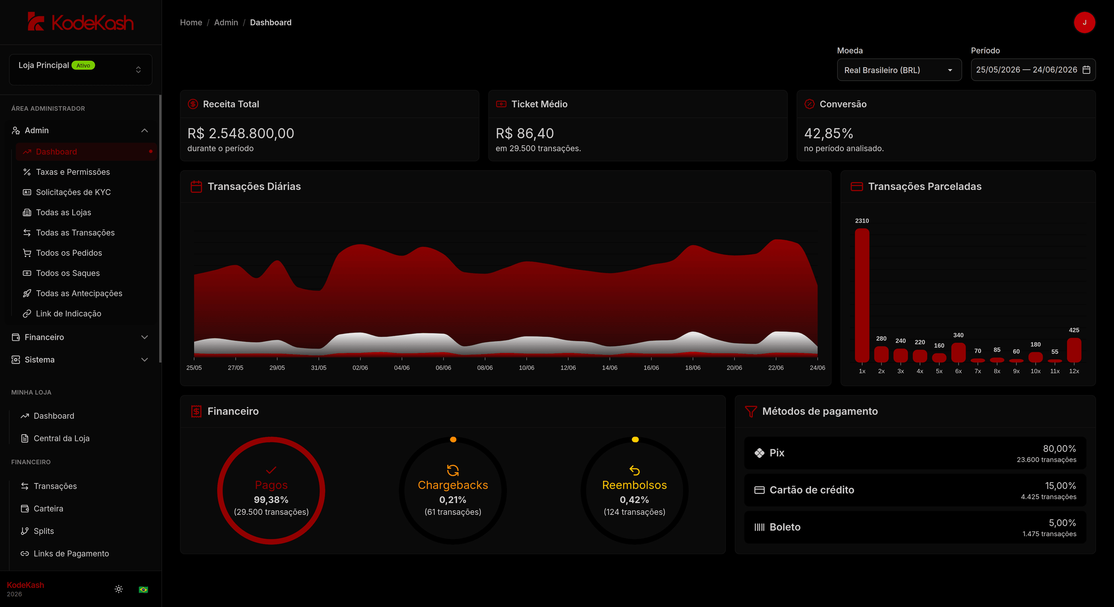Image resolution: width=1114 pixels, height=607 pixels.
Task: Click the 42,85% conversion value
Action: [x=829, y=134]
